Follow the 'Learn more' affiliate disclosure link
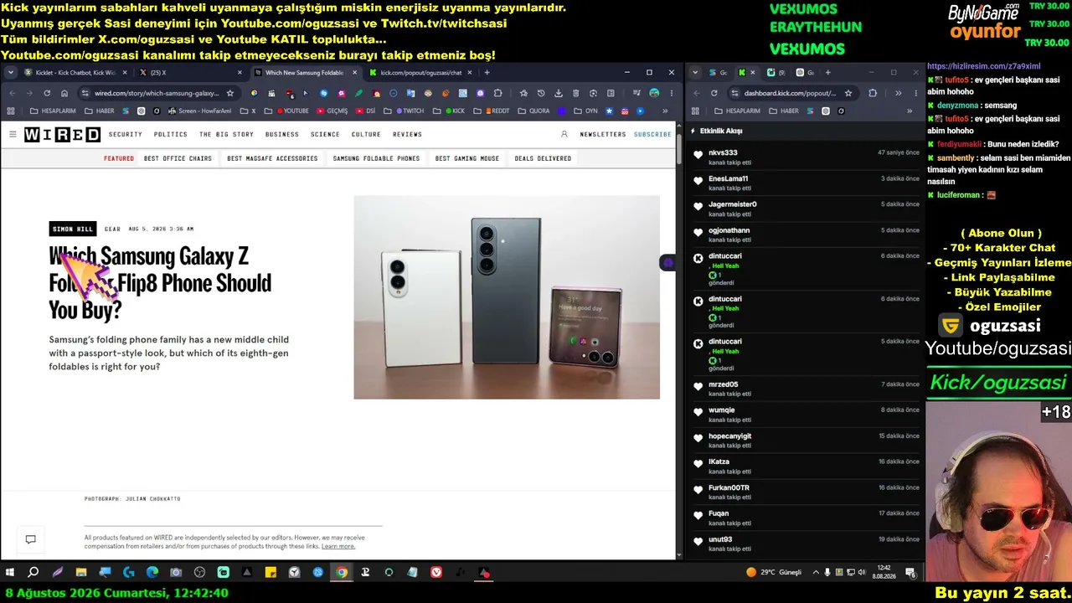 click(338, 546)
